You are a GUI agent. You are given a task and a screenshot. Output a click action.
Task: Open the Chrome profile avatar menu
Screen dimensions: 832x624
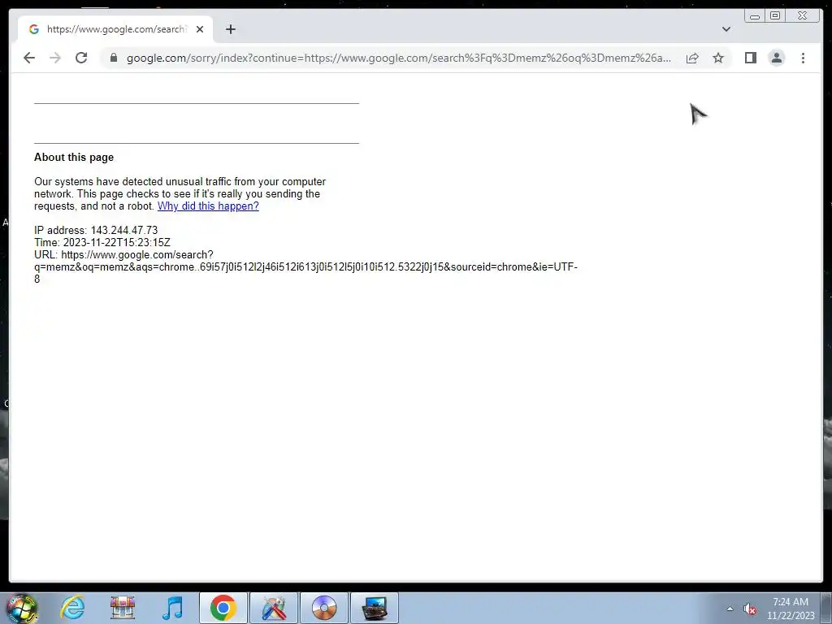(776, 58)
